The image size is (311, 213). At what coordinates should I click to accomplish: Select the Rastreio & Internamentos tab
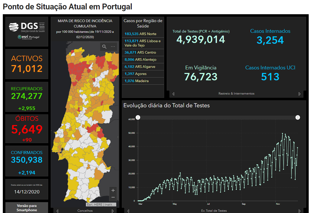[x=236, y=94]
